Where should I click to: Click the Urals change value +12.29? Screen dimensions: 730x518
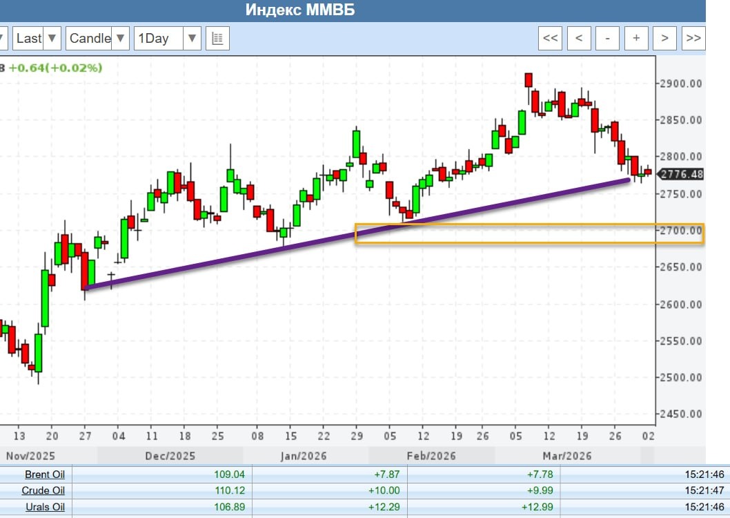pos(384,507)
